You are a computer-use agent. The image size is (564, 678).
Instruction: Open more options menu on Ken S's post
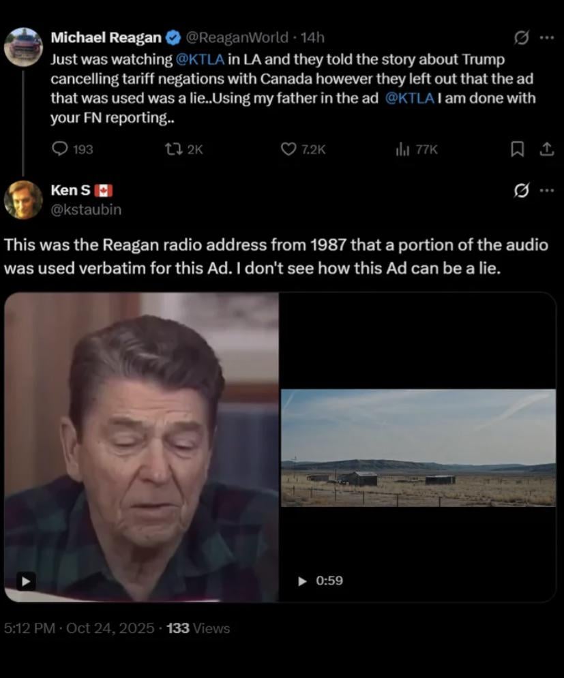pyautogui.click(x=546, y=190)
